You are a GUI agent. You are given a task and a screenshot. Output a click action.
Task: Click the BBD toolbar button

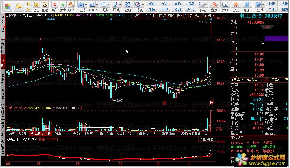pyautogui.click(x=164, y=9)
